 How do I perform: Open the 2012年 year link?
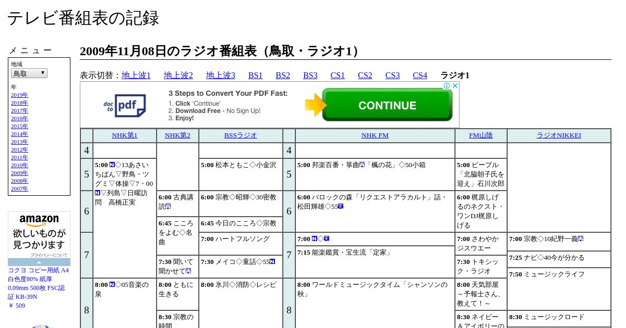point(20,149)
